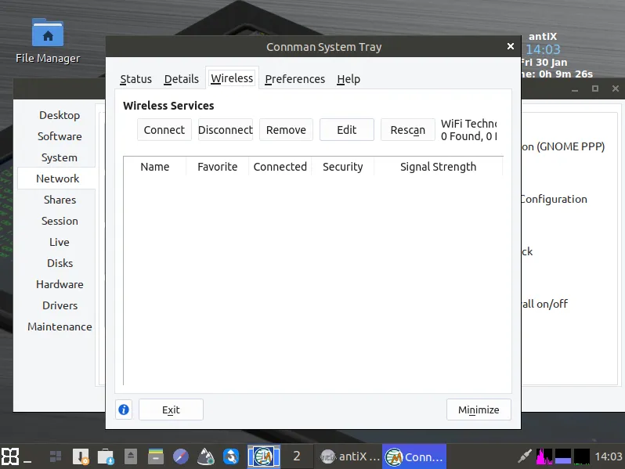
Task: Sort by the Connected column header
Action: point(280,167)
